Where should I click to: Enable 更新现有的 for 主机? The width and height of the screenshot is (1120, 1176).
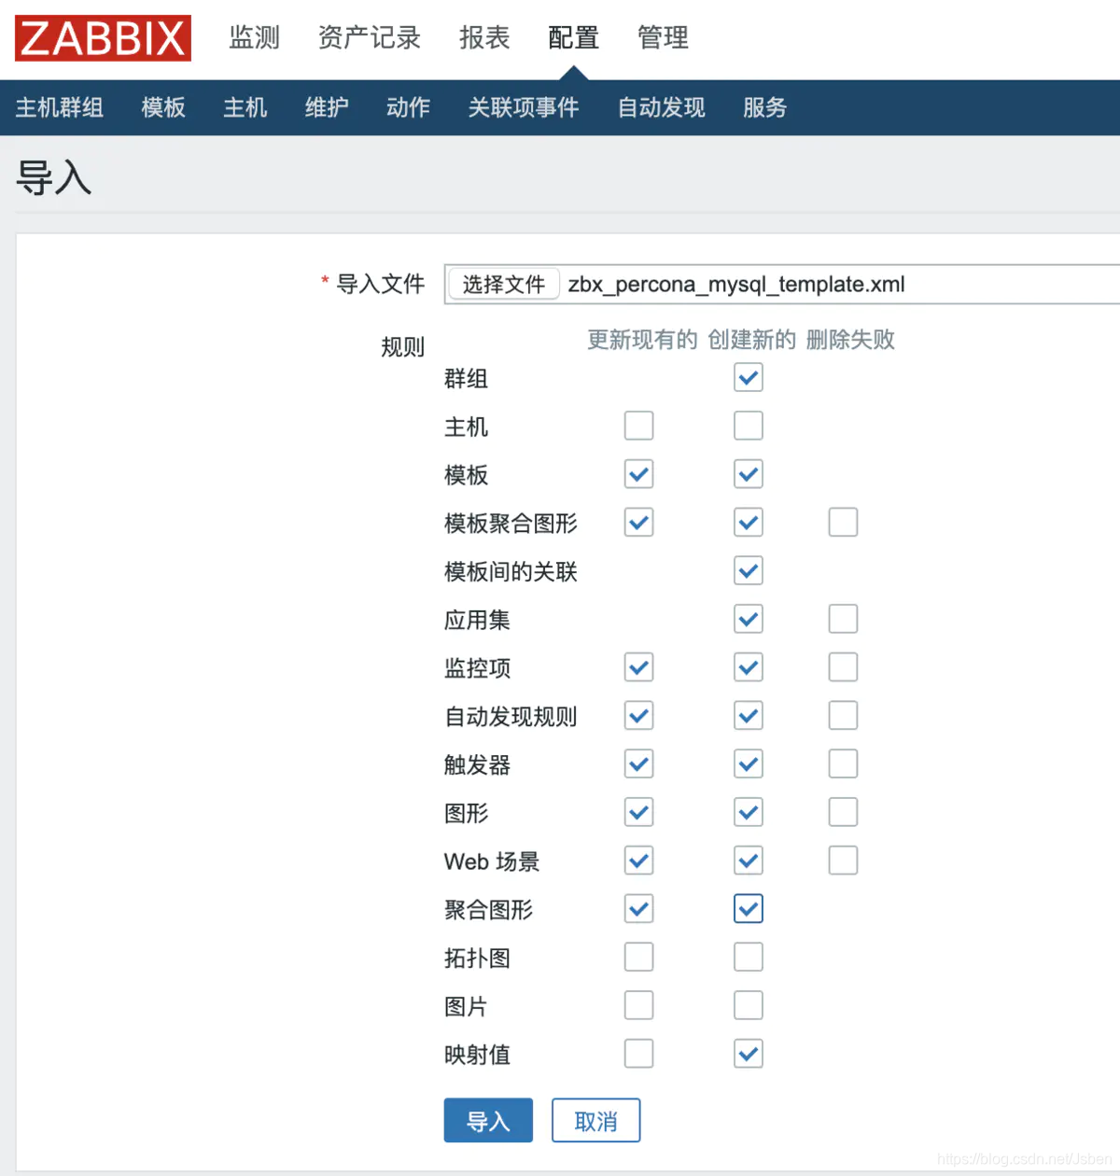click(x=638, y=426)
